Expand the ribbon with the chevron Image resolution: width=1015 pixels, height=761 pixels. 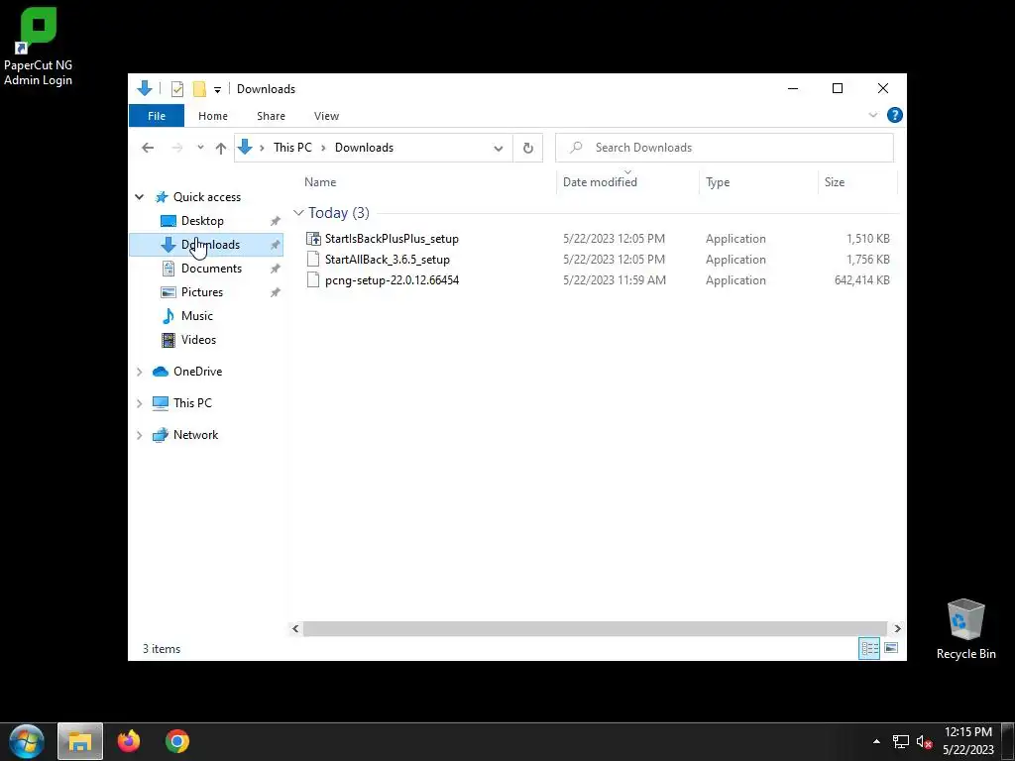[x=872, y=115]
